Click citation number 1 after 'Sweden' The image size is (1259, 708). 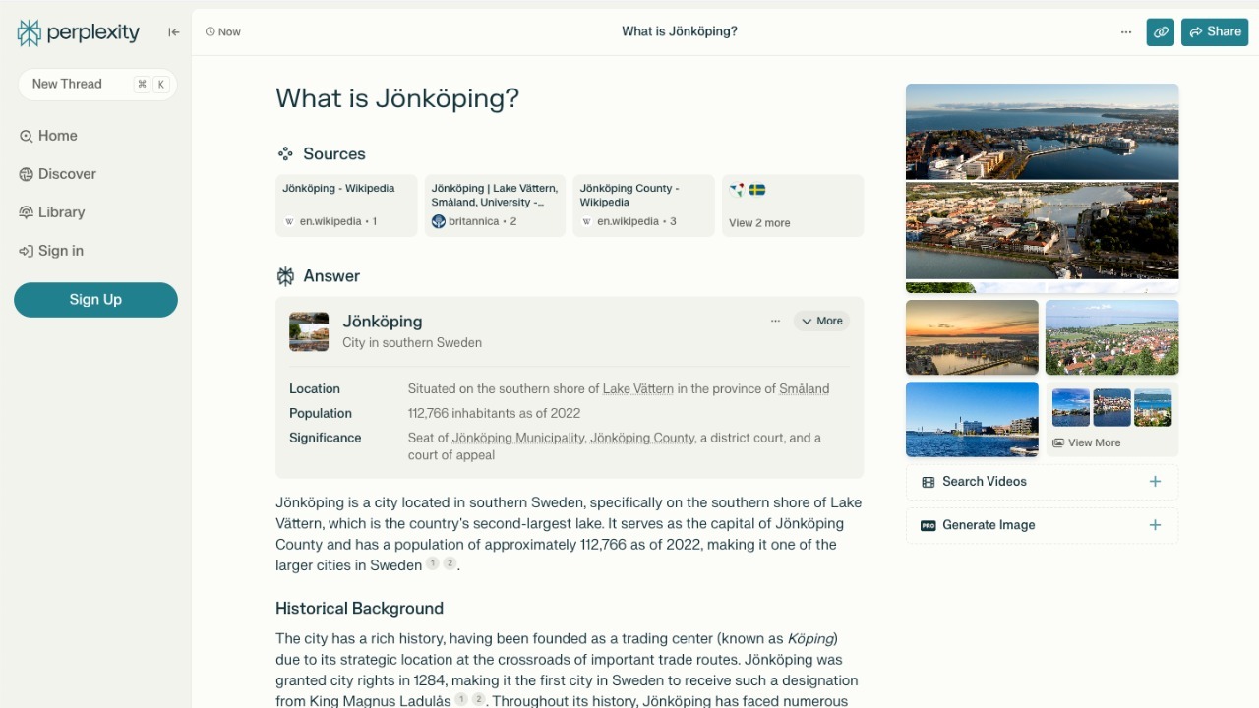pyautogui.click(x=433, y=564)
